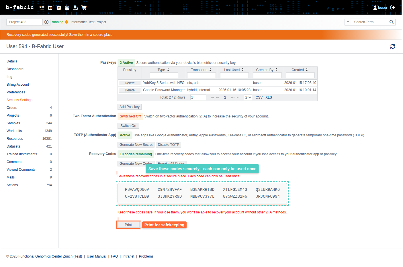Image resolution: width=403 pixels, height=267 pixels.
Task: Export passkey table via CSV link
Action: (259, 97)
